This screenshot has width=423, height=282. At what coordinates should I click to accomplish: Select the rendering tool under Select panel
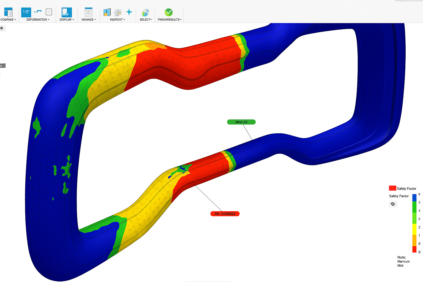click(x=145, y=12)
